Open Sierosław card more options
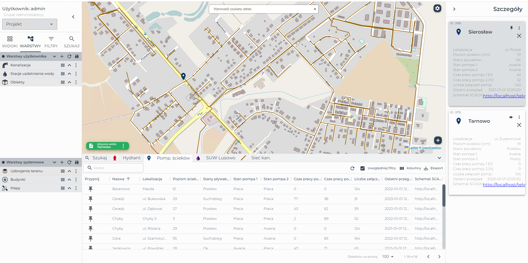The height and width of the screenshot is (263, 528). (519, 28)
